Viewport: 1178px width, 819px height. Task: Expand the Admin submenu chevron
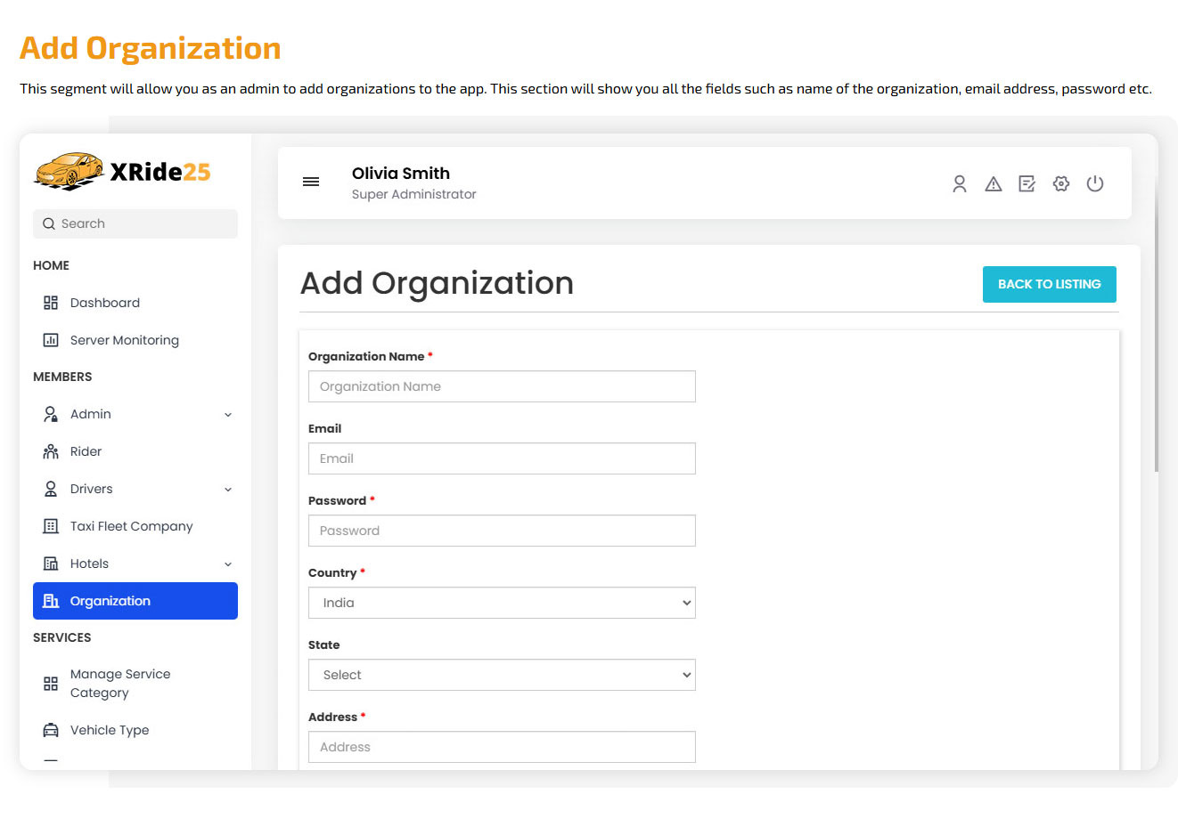point(228,415)
